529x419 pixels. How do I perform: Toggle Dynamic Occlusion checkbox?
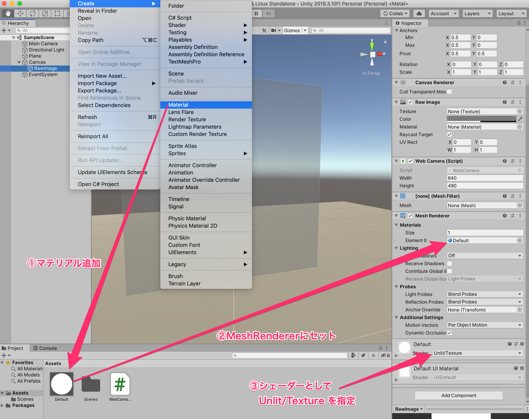pos(450,333)
